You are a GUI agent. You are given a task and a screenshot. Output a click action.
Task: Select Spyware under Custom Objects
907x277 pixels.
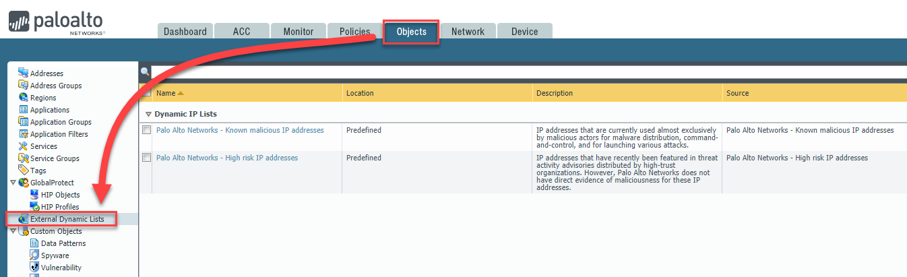(55, 255)
